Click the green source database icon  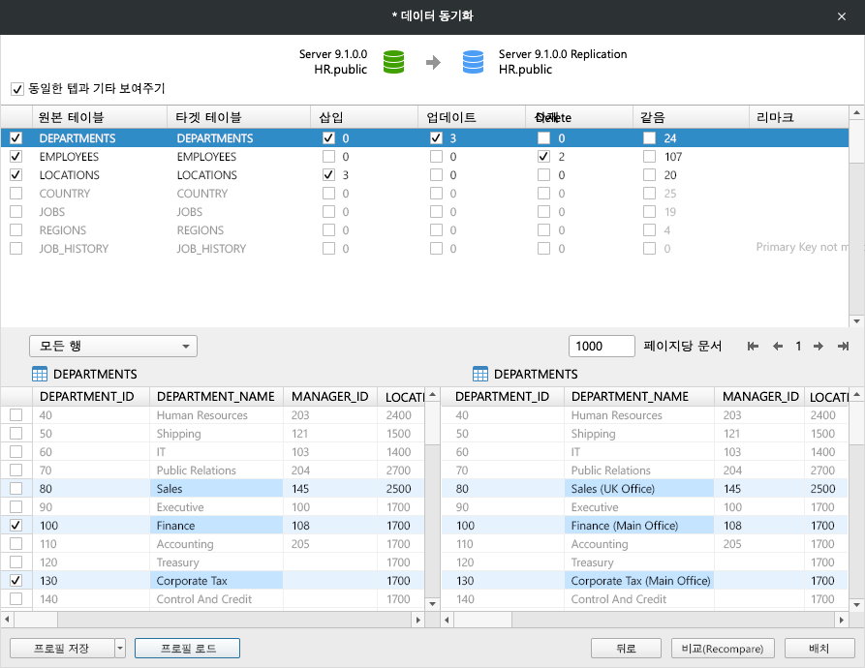(393, 62)
